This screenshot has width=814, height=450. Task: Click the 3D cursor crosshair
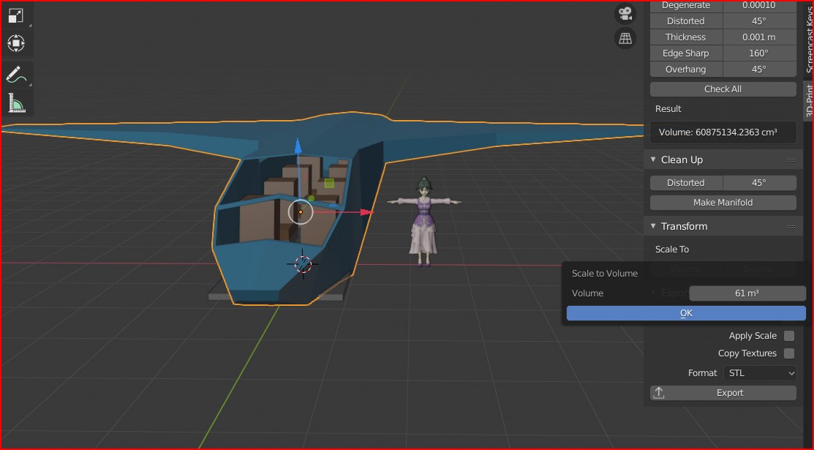coord(303,264)
